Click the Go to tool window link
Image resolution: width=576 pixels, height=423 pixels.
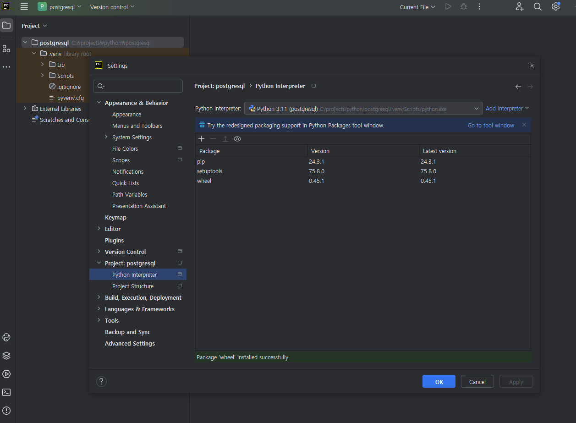coord(491,125)
